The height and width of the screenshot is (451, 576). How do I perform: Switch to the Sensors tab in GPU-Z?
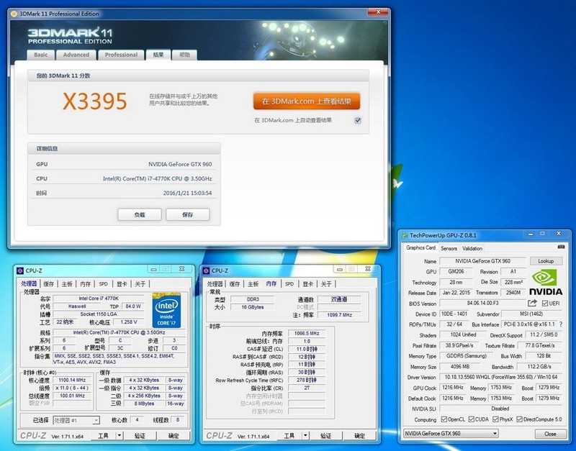click(449, 247)
